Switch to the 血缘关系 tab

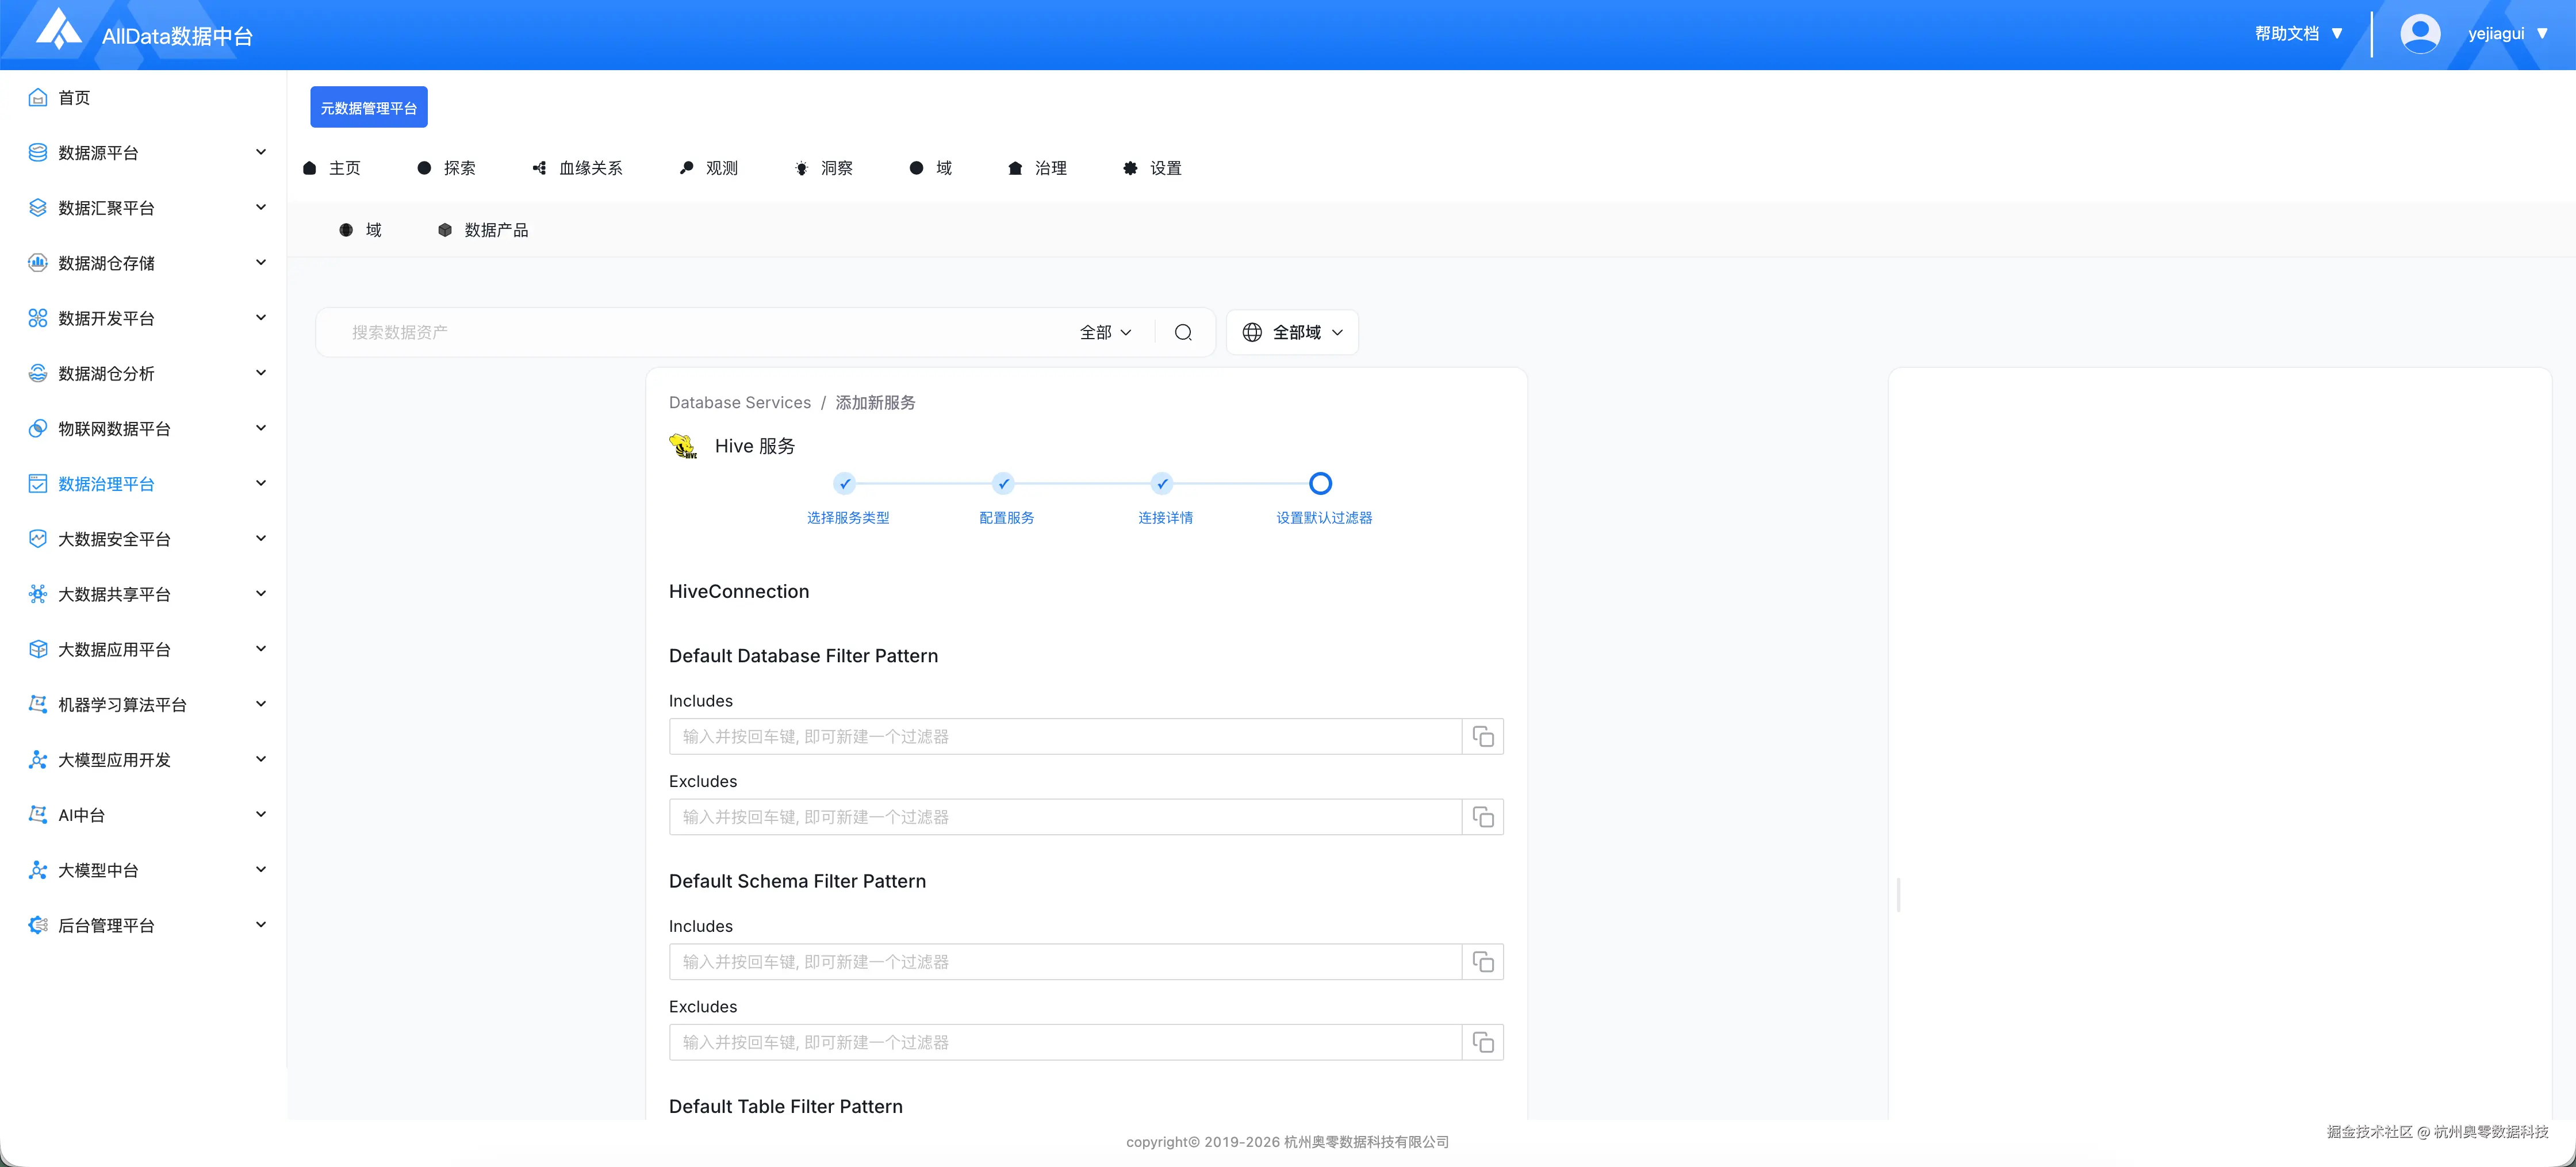pos(578,168)
